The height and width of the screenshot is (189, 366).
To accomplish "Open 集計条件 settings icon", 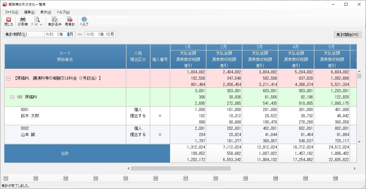I will (55, 20).
